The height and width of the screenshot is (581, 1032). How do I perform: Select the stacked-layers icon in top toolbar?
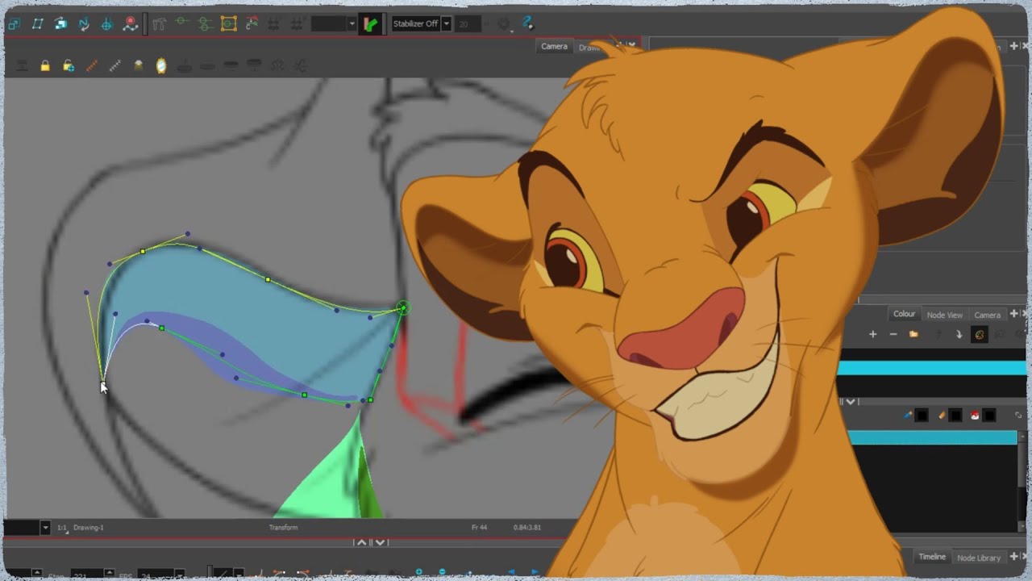pos(60,24)
